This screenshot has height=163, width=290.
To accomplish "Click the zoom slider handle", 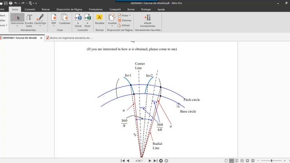I will pyautogui.click(x=271, y=161).
